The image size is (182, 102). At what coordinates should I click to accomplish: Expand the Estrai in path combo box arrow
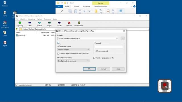[x=117, y=39]
